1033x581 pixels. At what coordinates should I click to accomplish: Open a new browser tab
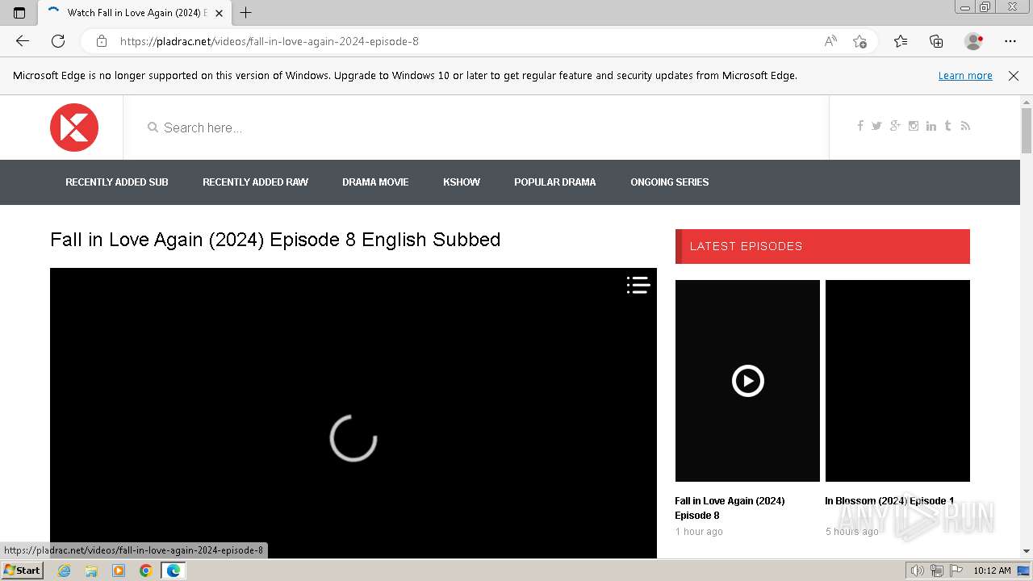point(246,13)
